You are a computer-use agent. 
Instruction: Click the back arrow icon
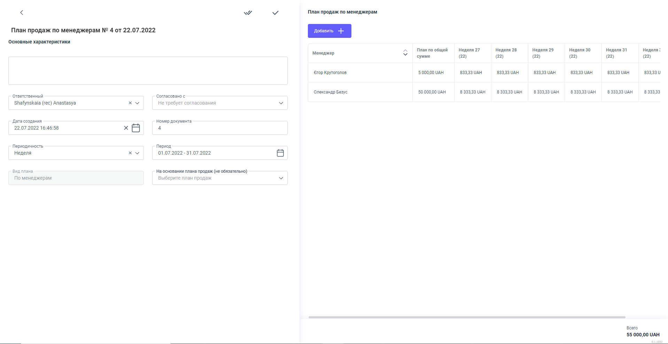(x=22, y=13)
